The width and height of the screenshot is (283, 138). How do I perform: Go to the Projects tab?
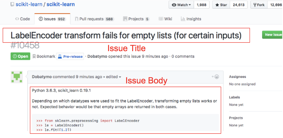(x=136, y=19)
